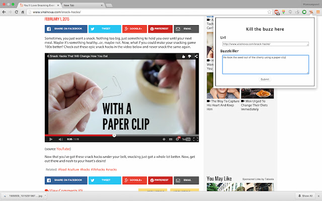Go back to the previous page
Image resolution: width=322 pixels, height=201 pixels.
(4, 12)
